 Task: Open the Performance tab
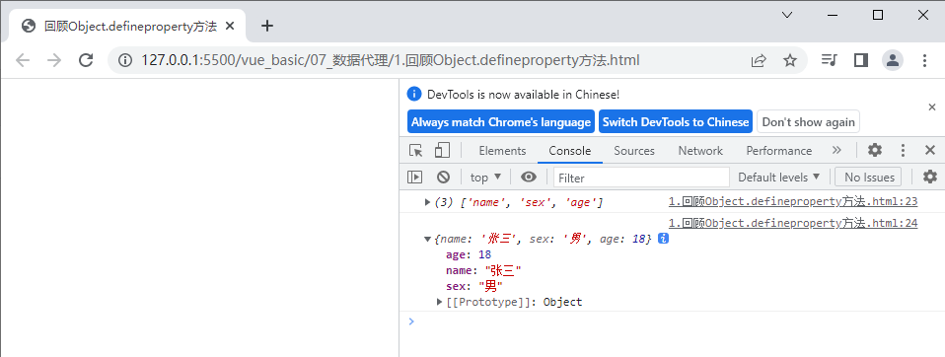point(778,151)
